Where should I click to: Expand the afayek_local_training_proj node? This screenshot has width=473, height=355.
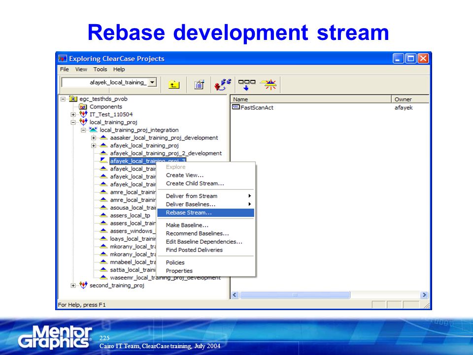94,145
